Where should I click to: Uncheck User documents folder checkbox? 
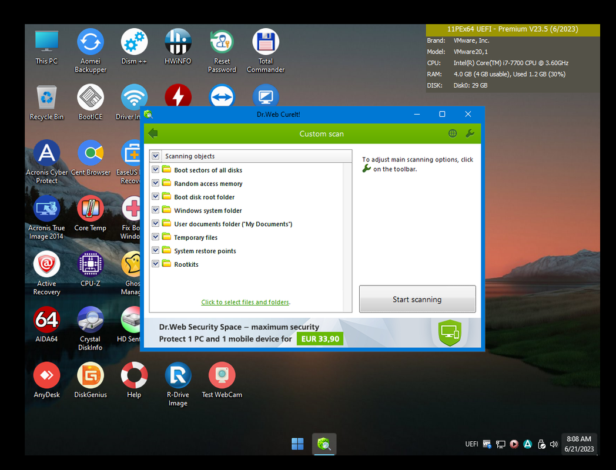[x=156, y=223]
